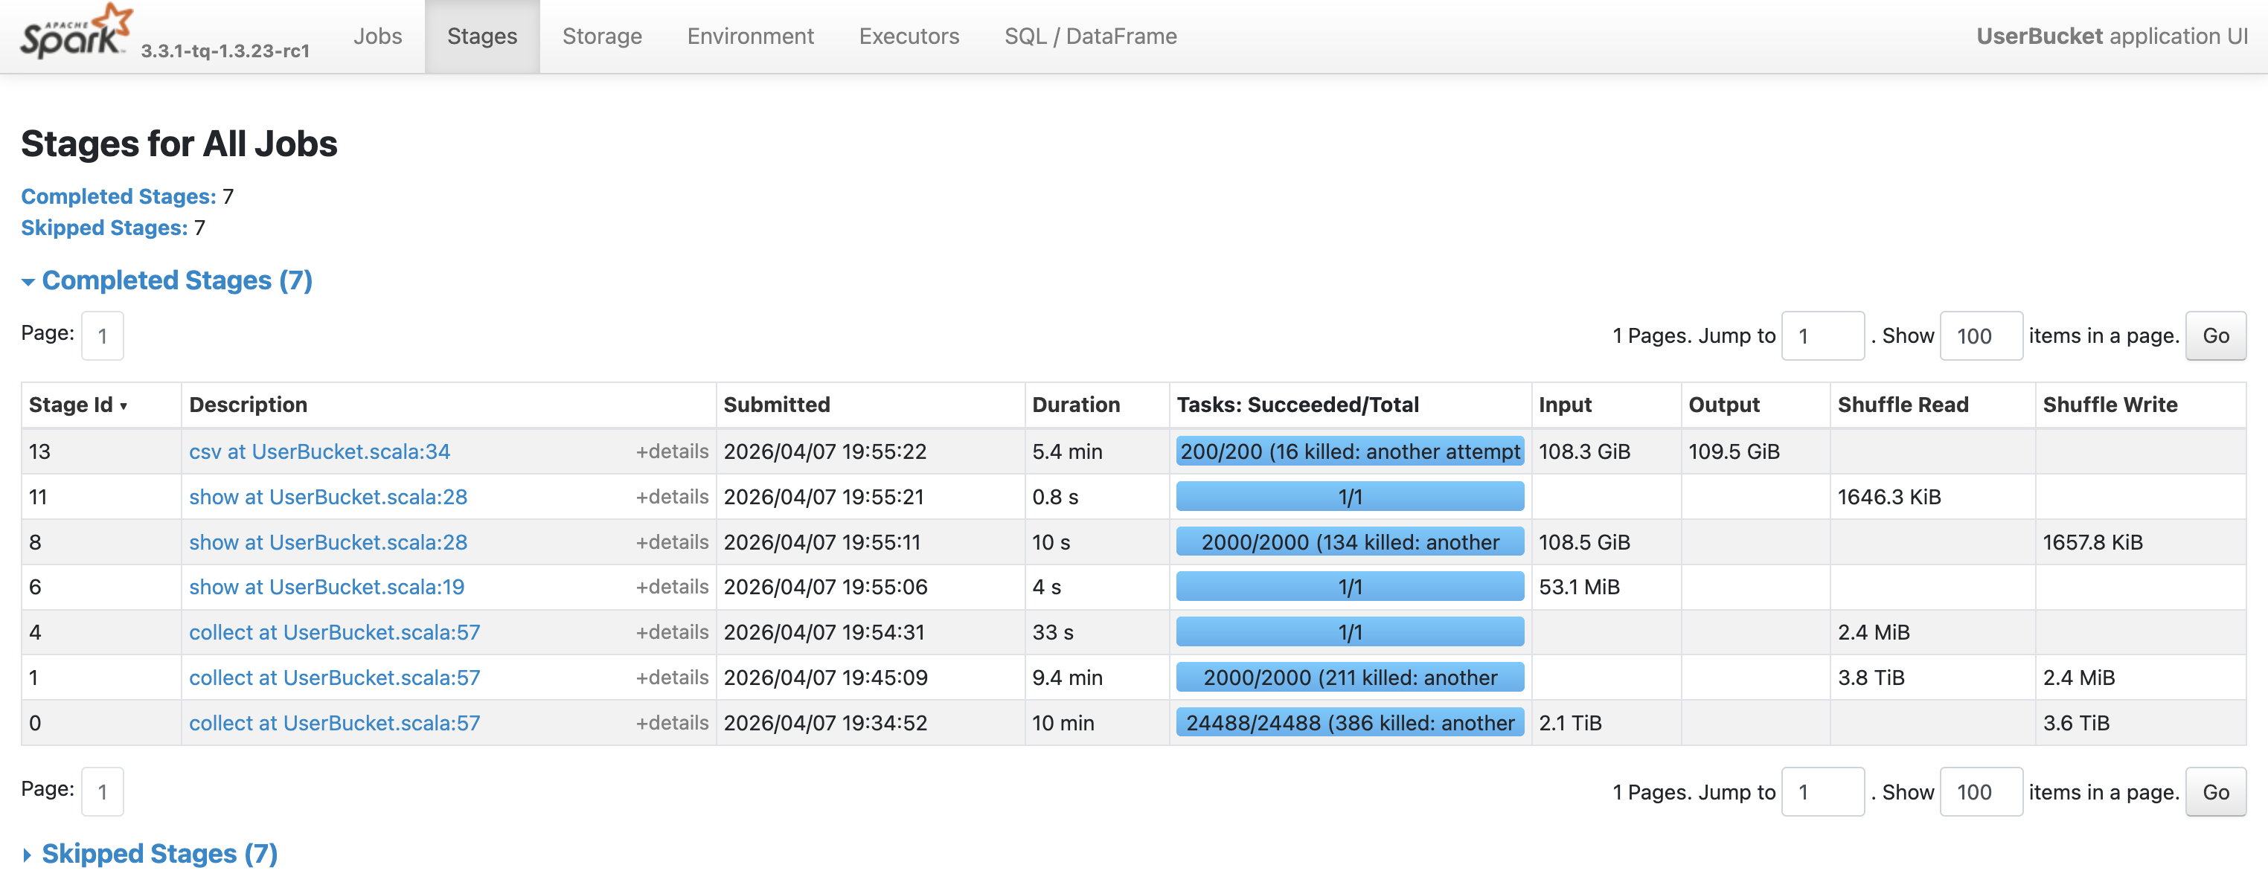This screenshot has height=891, width=2268.
Task: Click the top items-per-page Show field
Action: pos(1980,335)
